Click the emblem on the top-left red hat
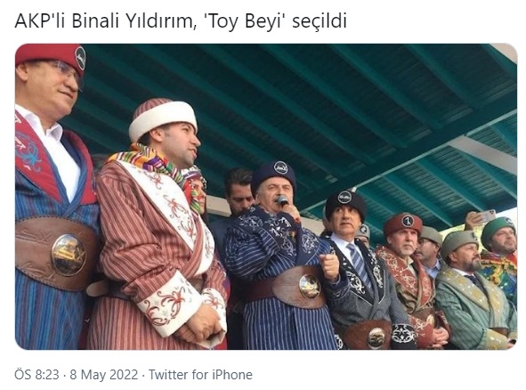The height and width of the screenshot is (390, 526). 80,58
